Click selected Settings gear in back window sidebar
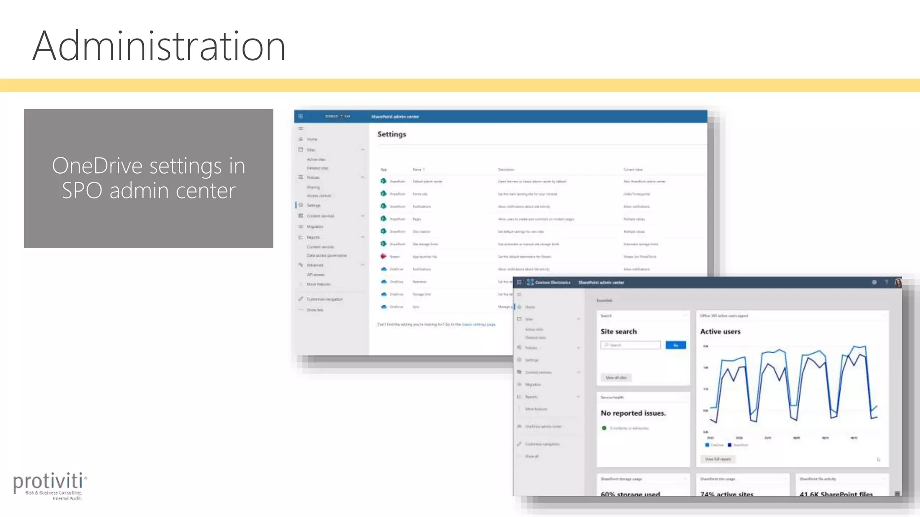The image size is (920, 517). tap(301, 205)
